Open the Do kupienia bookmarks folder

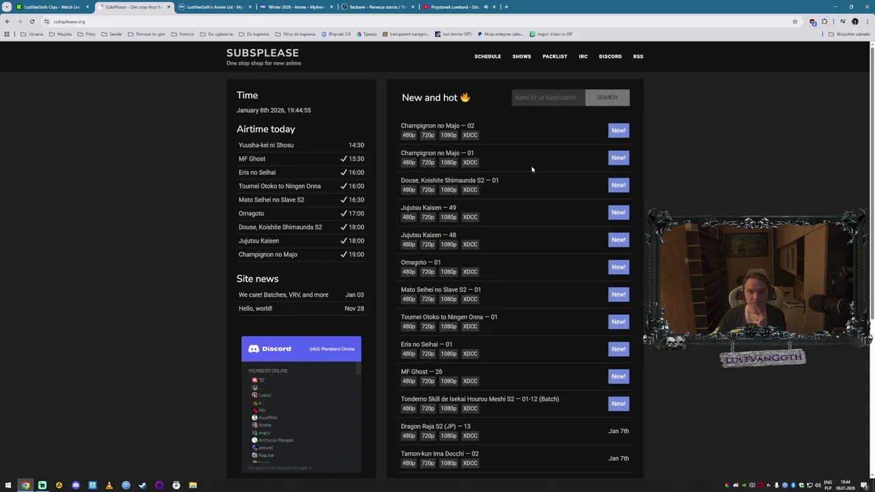254,34
